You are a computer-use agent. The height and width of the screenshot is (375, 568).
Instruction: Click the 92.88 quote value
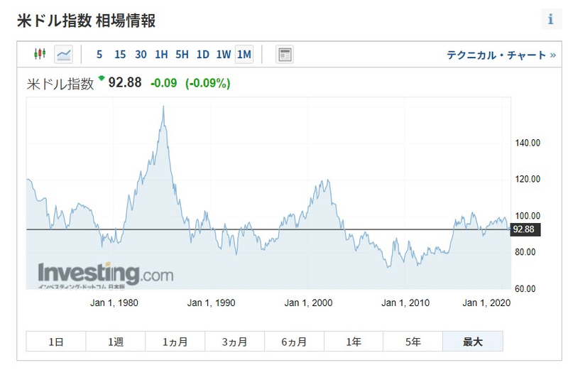125,82
